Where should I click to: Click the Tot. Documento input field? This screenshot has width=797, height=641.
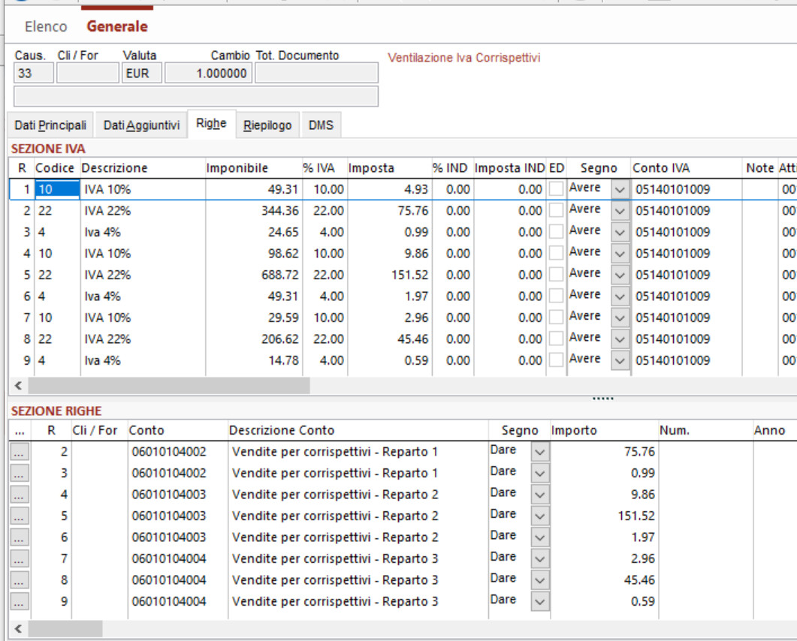pos(317,73)
